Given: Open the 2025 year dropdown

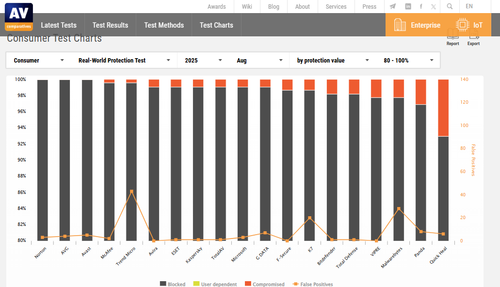Looking at the screenshot, I should coord(203,60).
